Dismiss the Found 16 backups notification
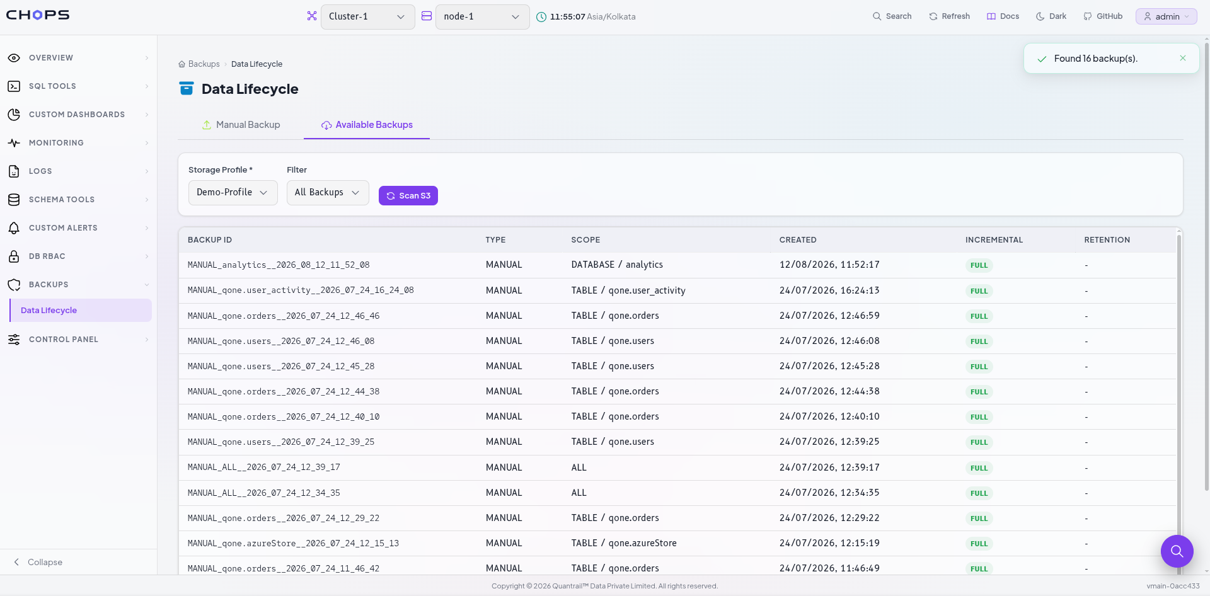This screenshot has width=1210, height=596. (1183, 58)
